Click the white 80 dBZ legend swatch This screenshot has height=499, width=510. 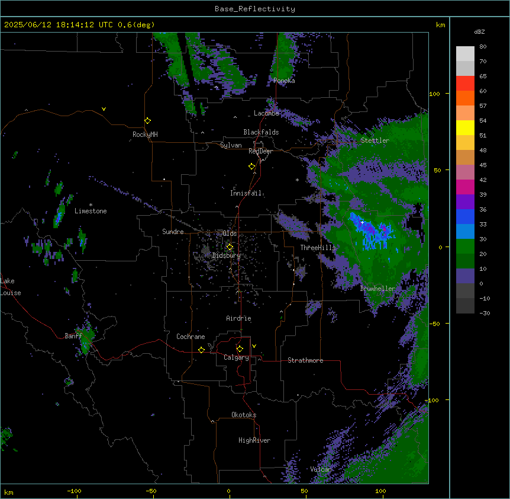coord(465,53)
